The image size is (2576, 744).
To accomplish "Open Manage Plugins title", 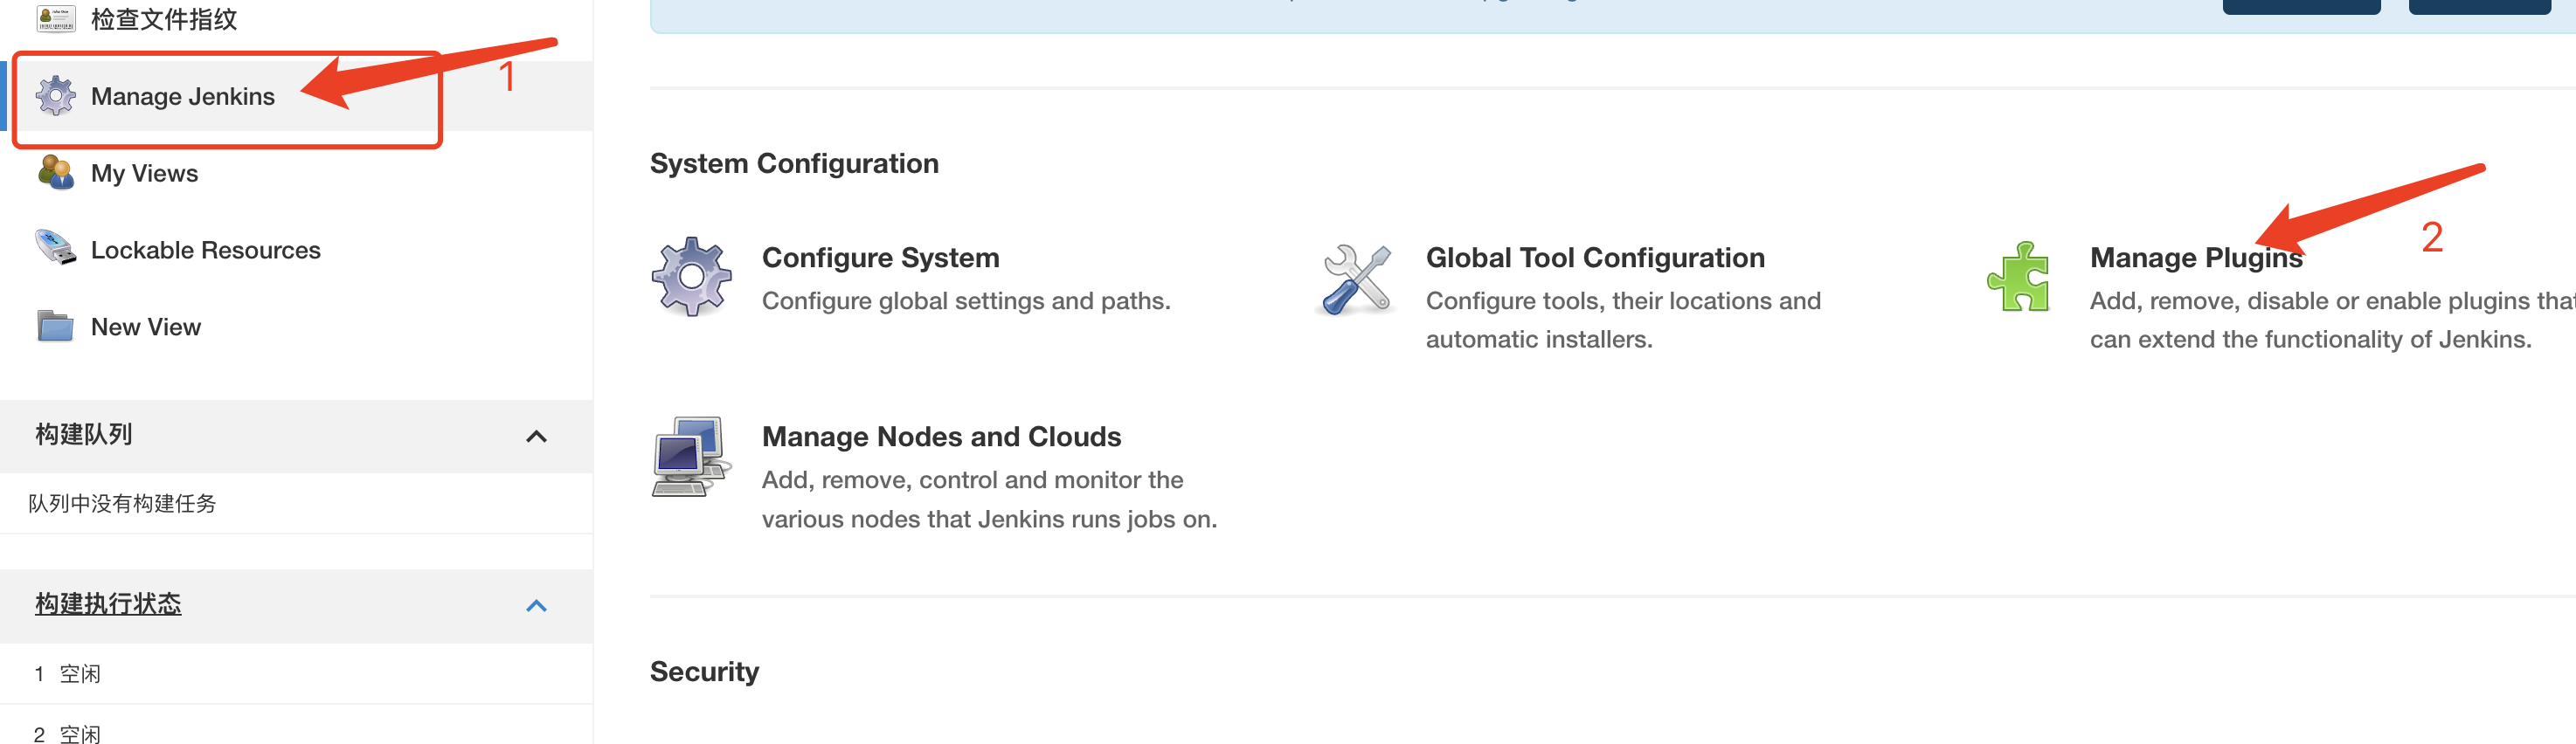I will pyautogui.click(x=2196, y=258).
